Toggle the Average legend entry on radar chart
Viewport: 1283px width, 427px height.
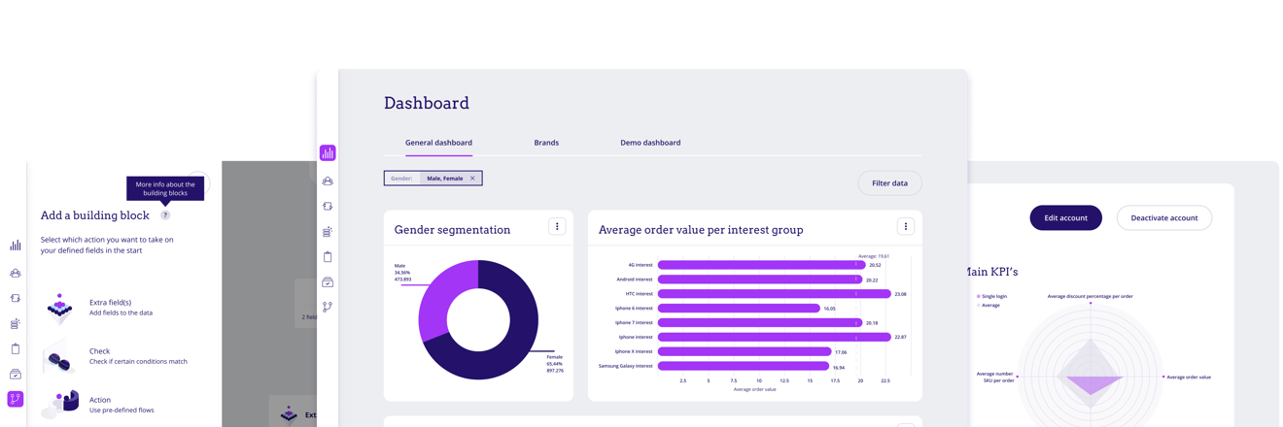pos(988,305)
